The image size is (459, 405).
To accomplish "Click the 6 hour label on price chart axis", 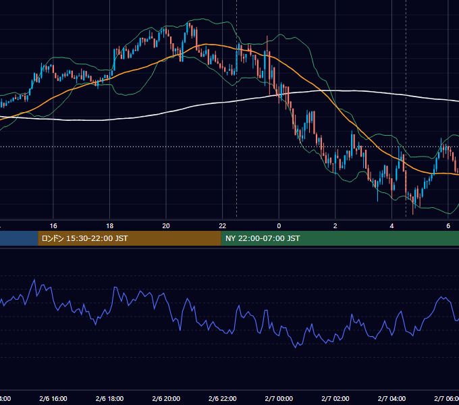I will click(448, 226).
